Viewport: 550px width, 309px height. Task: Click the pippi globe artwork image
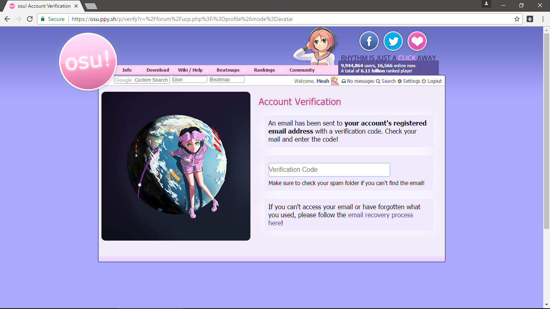click(176, 166)
